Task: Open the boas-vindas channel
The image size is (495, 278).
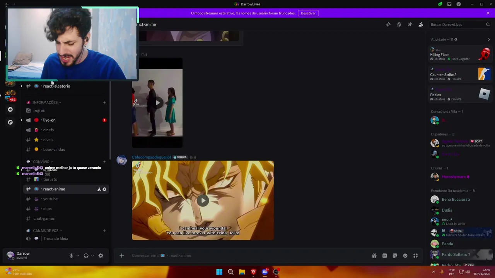Action: 66,149
